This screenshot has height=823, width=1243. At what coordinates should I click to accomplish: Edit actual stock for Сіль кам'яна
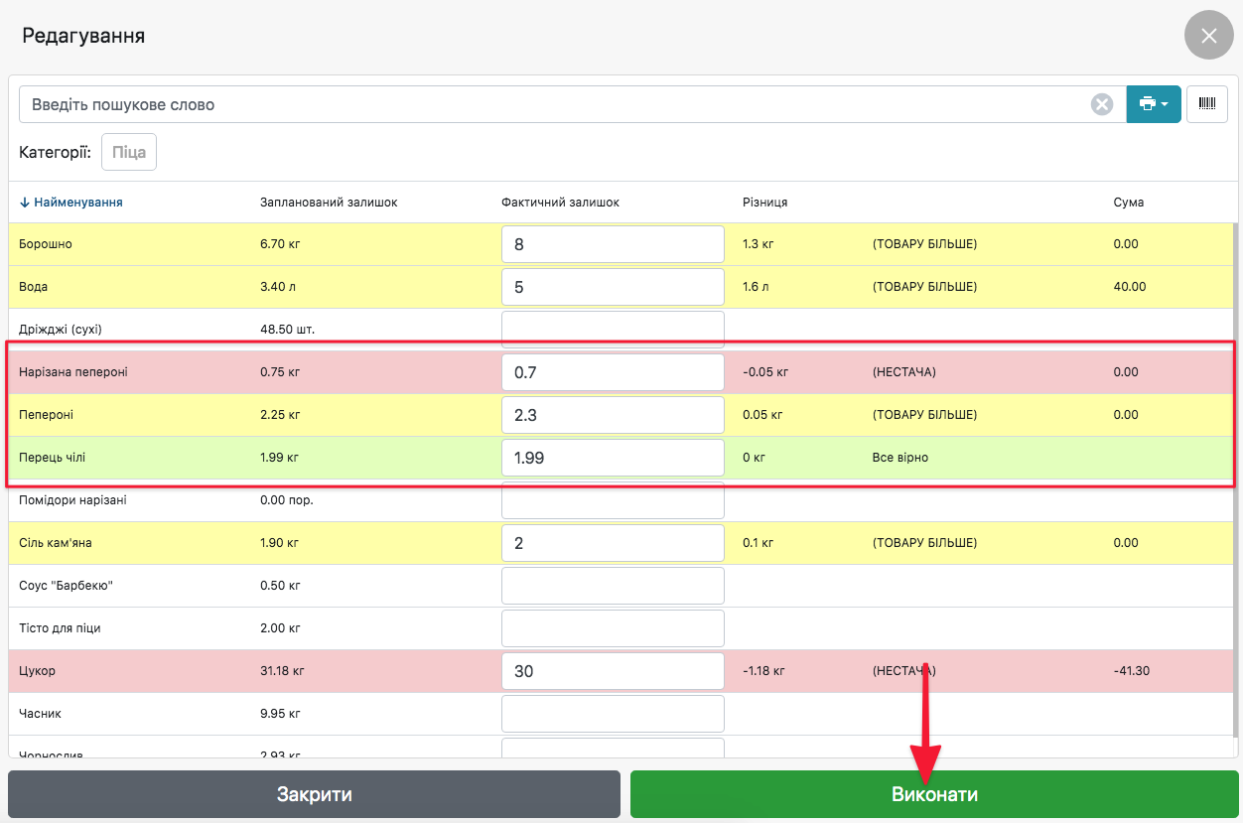pos(613,543)
